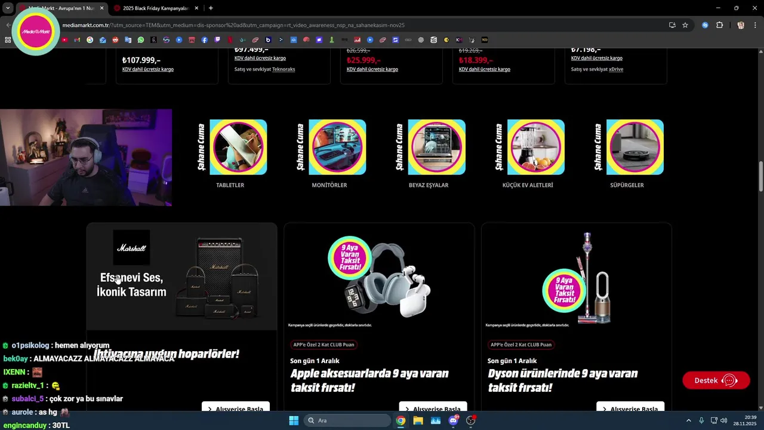The width and height of the screenshot is (764, 430).
Task: Open the WhatsApp bookmark icon
Action: (141, 40)
